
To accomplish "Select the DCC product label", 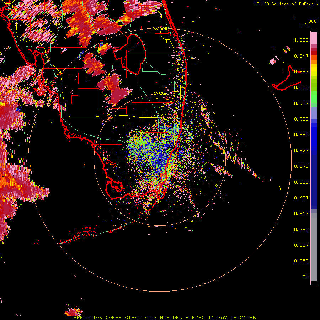I will [312, 21].
